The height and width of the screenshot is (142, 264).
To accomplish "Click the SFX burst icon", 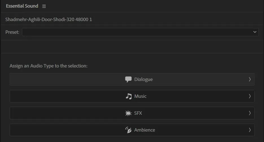I will [128, 113].
